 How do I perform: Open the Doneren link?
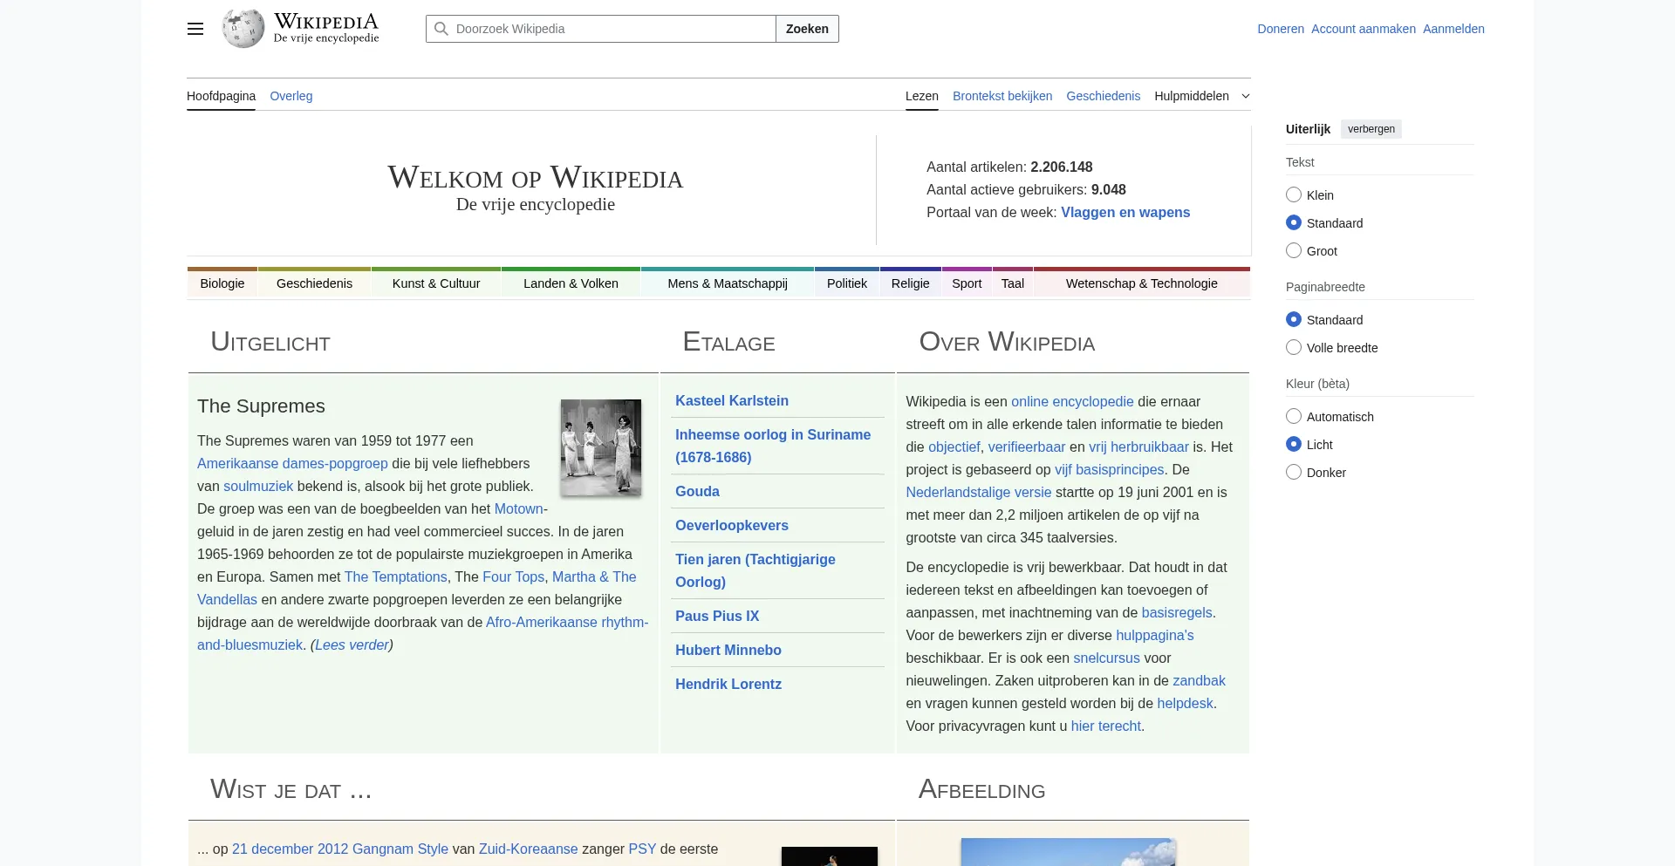[1280, 29]
